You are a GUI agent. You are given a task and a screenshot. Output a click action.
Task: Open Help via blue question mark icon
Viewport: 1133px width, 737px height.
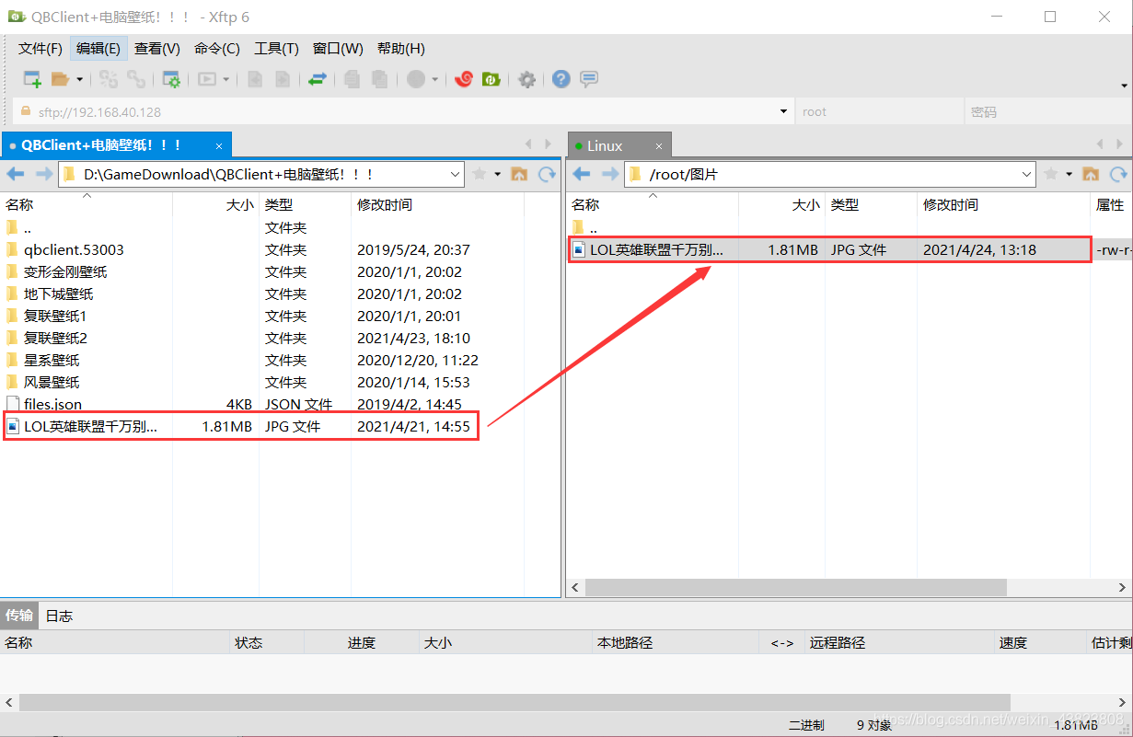561,80
